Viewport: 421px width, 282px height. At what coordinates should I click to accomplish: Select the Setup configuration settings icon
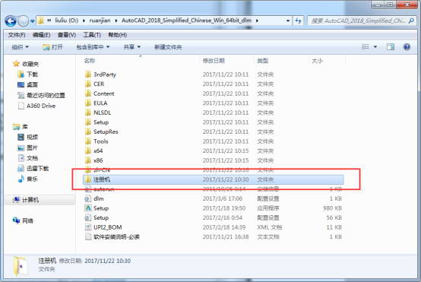(x=88, y=217)
